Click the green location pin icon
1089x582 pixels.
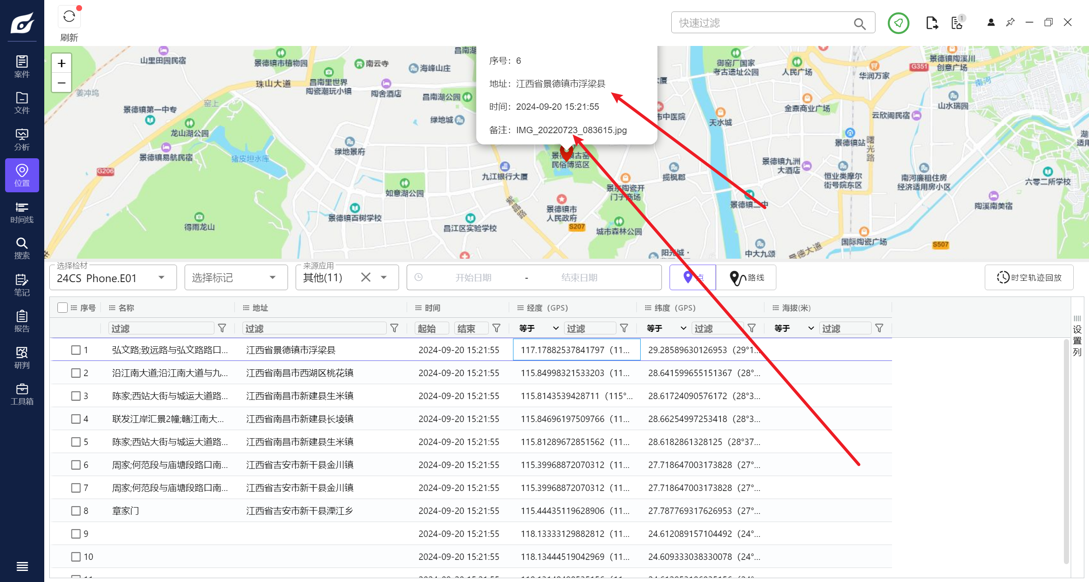tap(898, 23)
